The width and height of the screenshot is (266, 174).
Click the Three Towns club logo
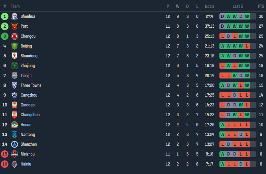pos(14,85)
